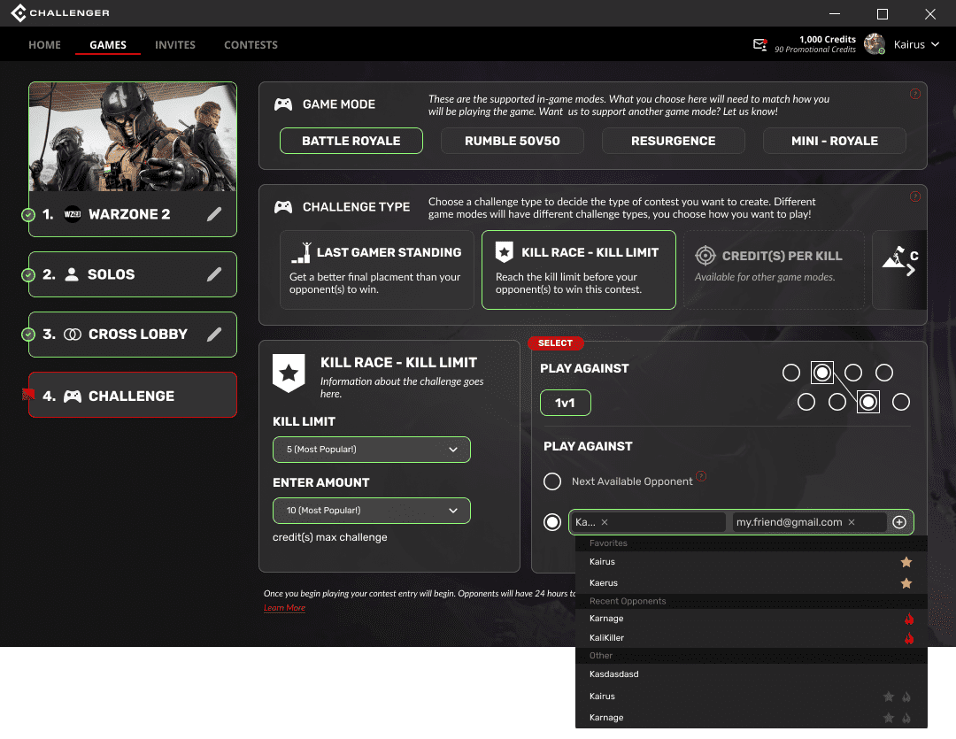
Task: Edit the Warzone 2 step pencil icon
Action: click(x=214, y=214)
